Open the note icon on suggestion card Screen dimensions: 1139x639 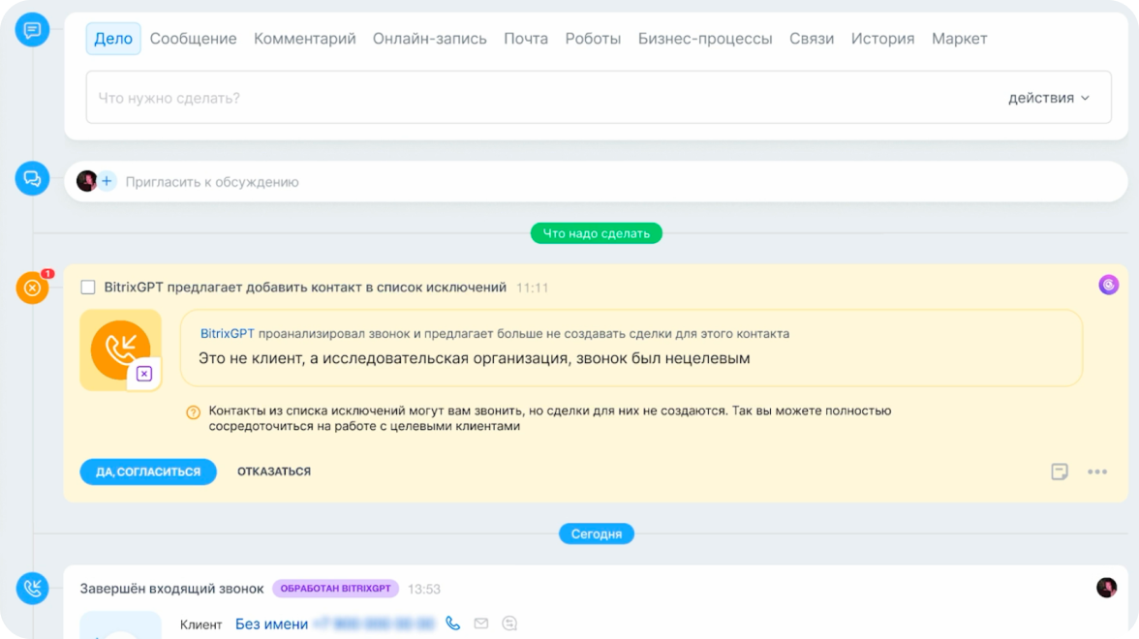click(1060, 472)
